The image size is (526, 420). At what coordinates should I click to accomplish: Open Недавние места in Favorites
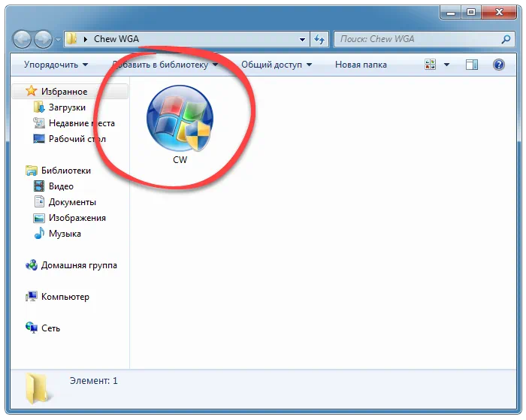[x=82, y=123]
